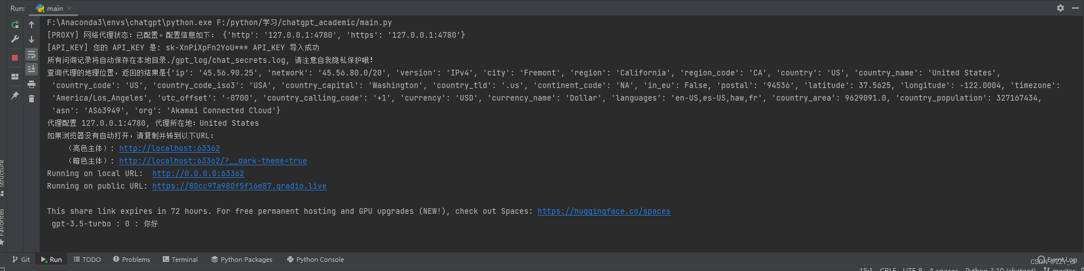Jump down the stack trace with the down arrow

[x=32, y=39]
